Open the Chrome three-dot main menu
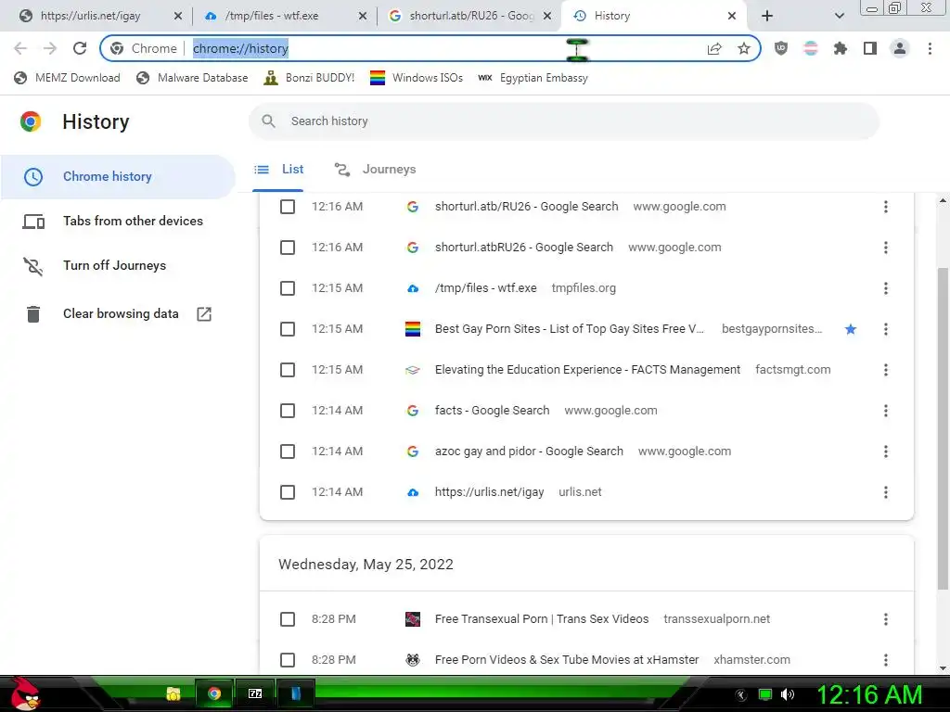Image resolution: width=950 pixels, height=712 pixels. point(930,48)
